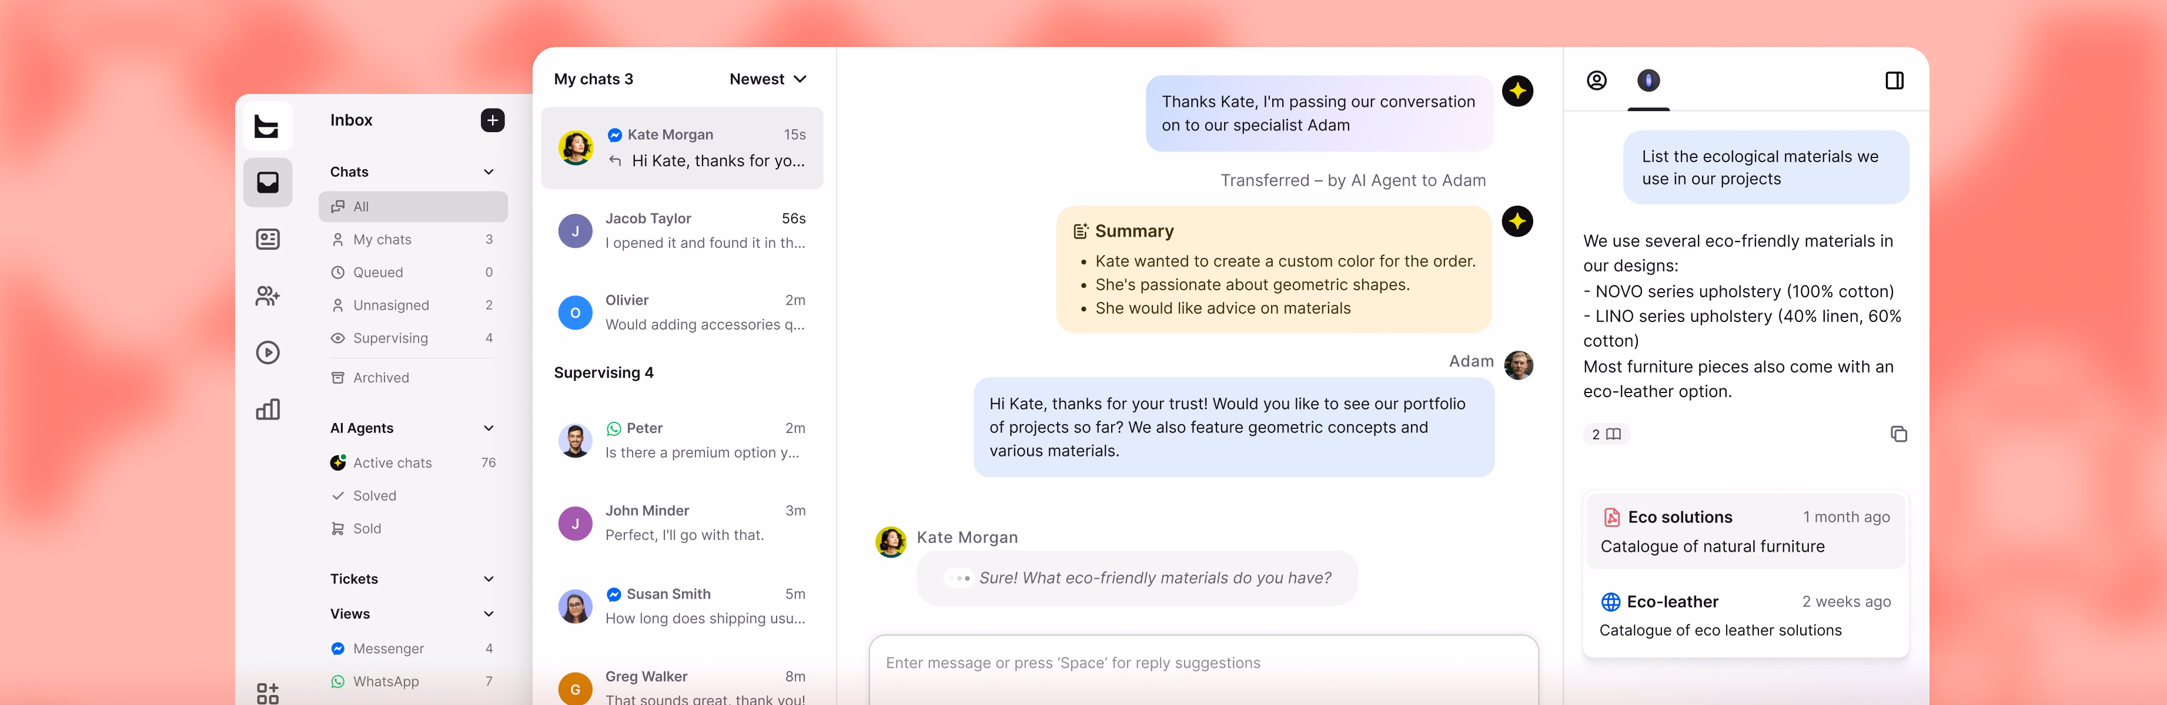
Task: Open Archived chats
Action: click(x=413, y=378)
